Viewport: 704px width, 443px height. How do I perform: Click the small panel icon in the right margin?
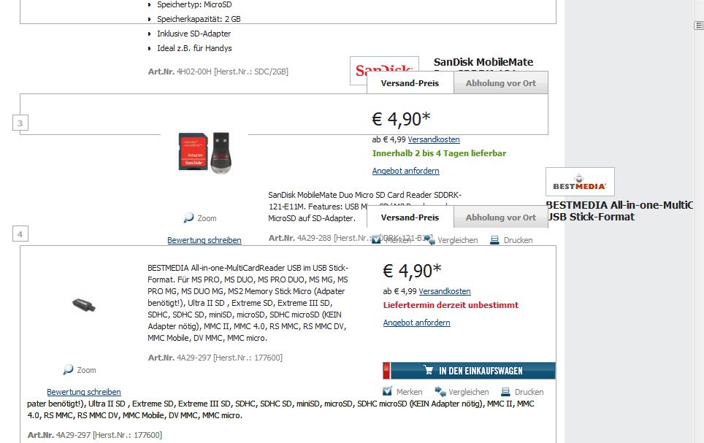(x=699, y=26)
